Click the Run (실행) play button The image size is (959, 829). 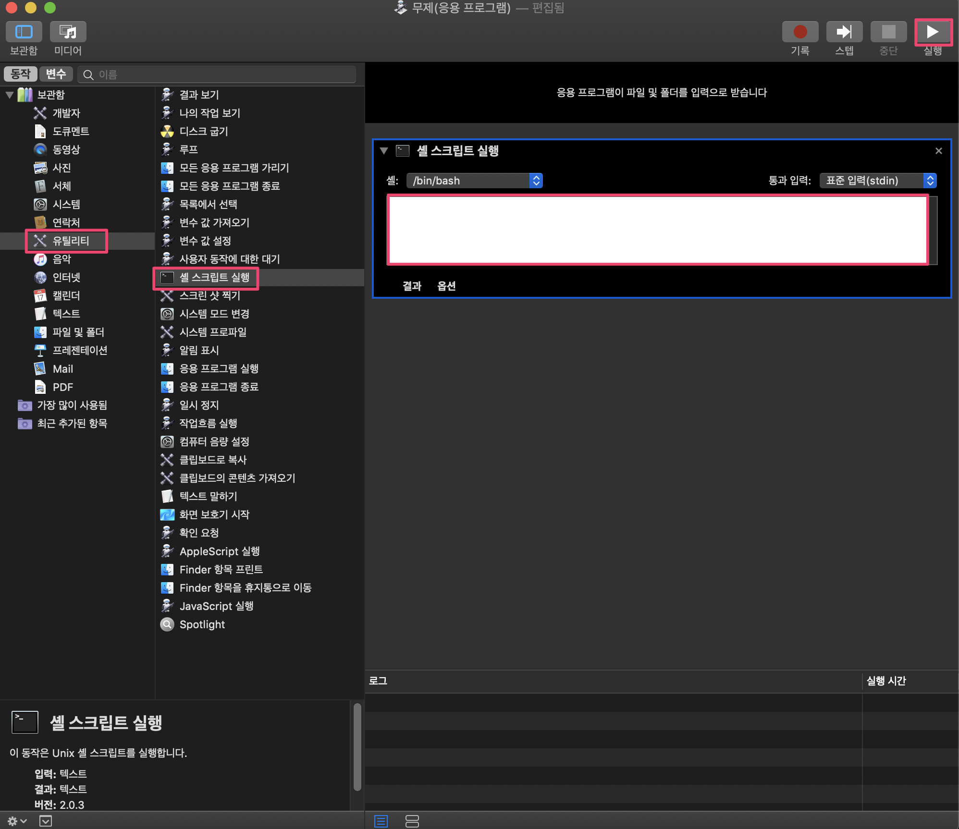(x=932, y=32)
